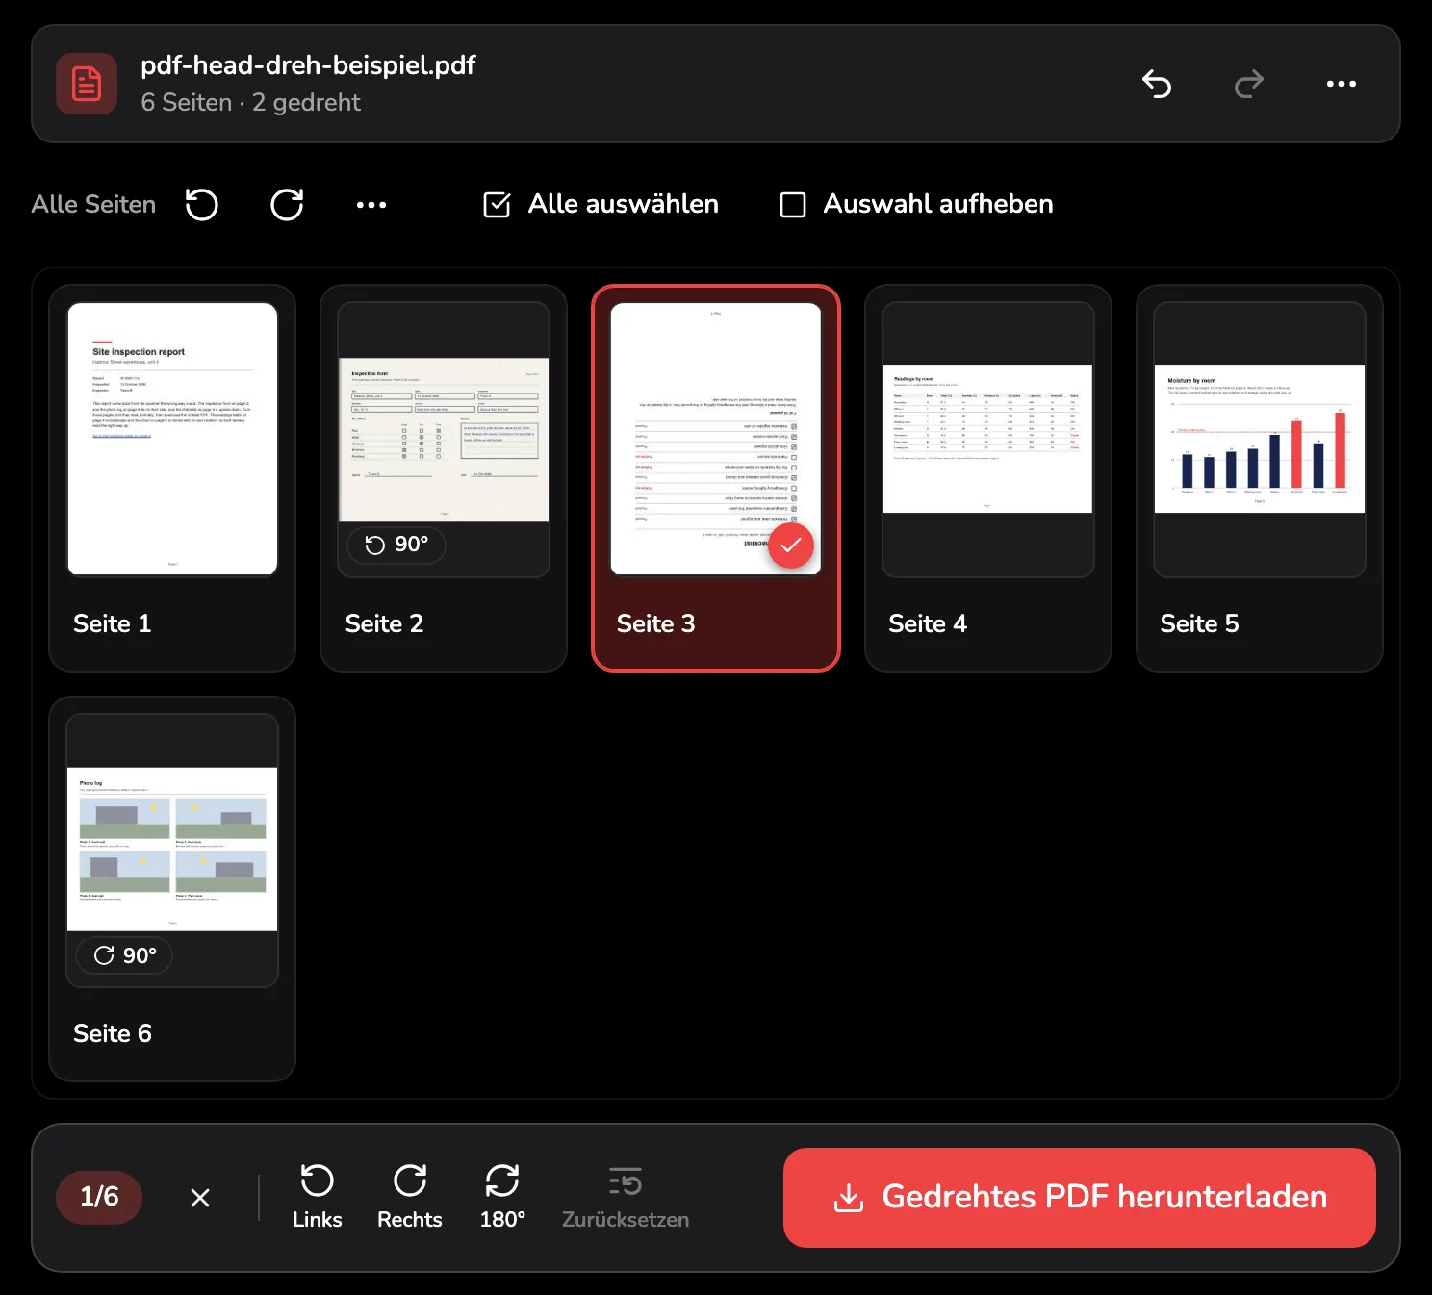Click the Seite 1 label text
1432x1295 pixels.
coord(113,623)
